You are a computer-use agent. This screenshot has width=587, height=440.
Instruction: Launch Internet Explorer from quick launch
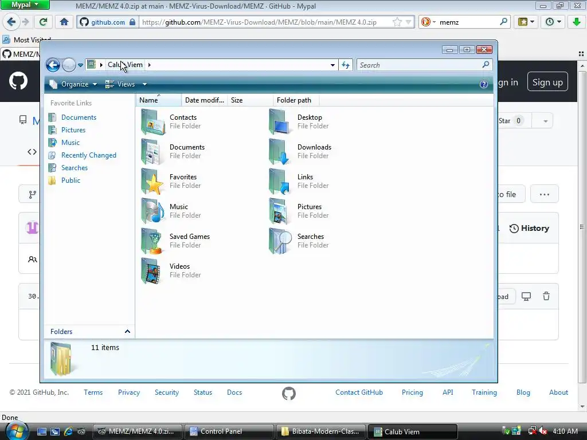(x=68, y=431)
